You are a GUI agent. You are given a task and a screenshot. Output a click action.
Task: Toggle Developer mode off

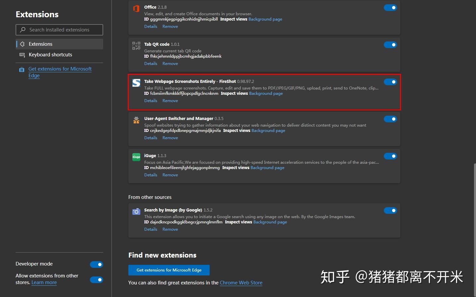(97, 265)
